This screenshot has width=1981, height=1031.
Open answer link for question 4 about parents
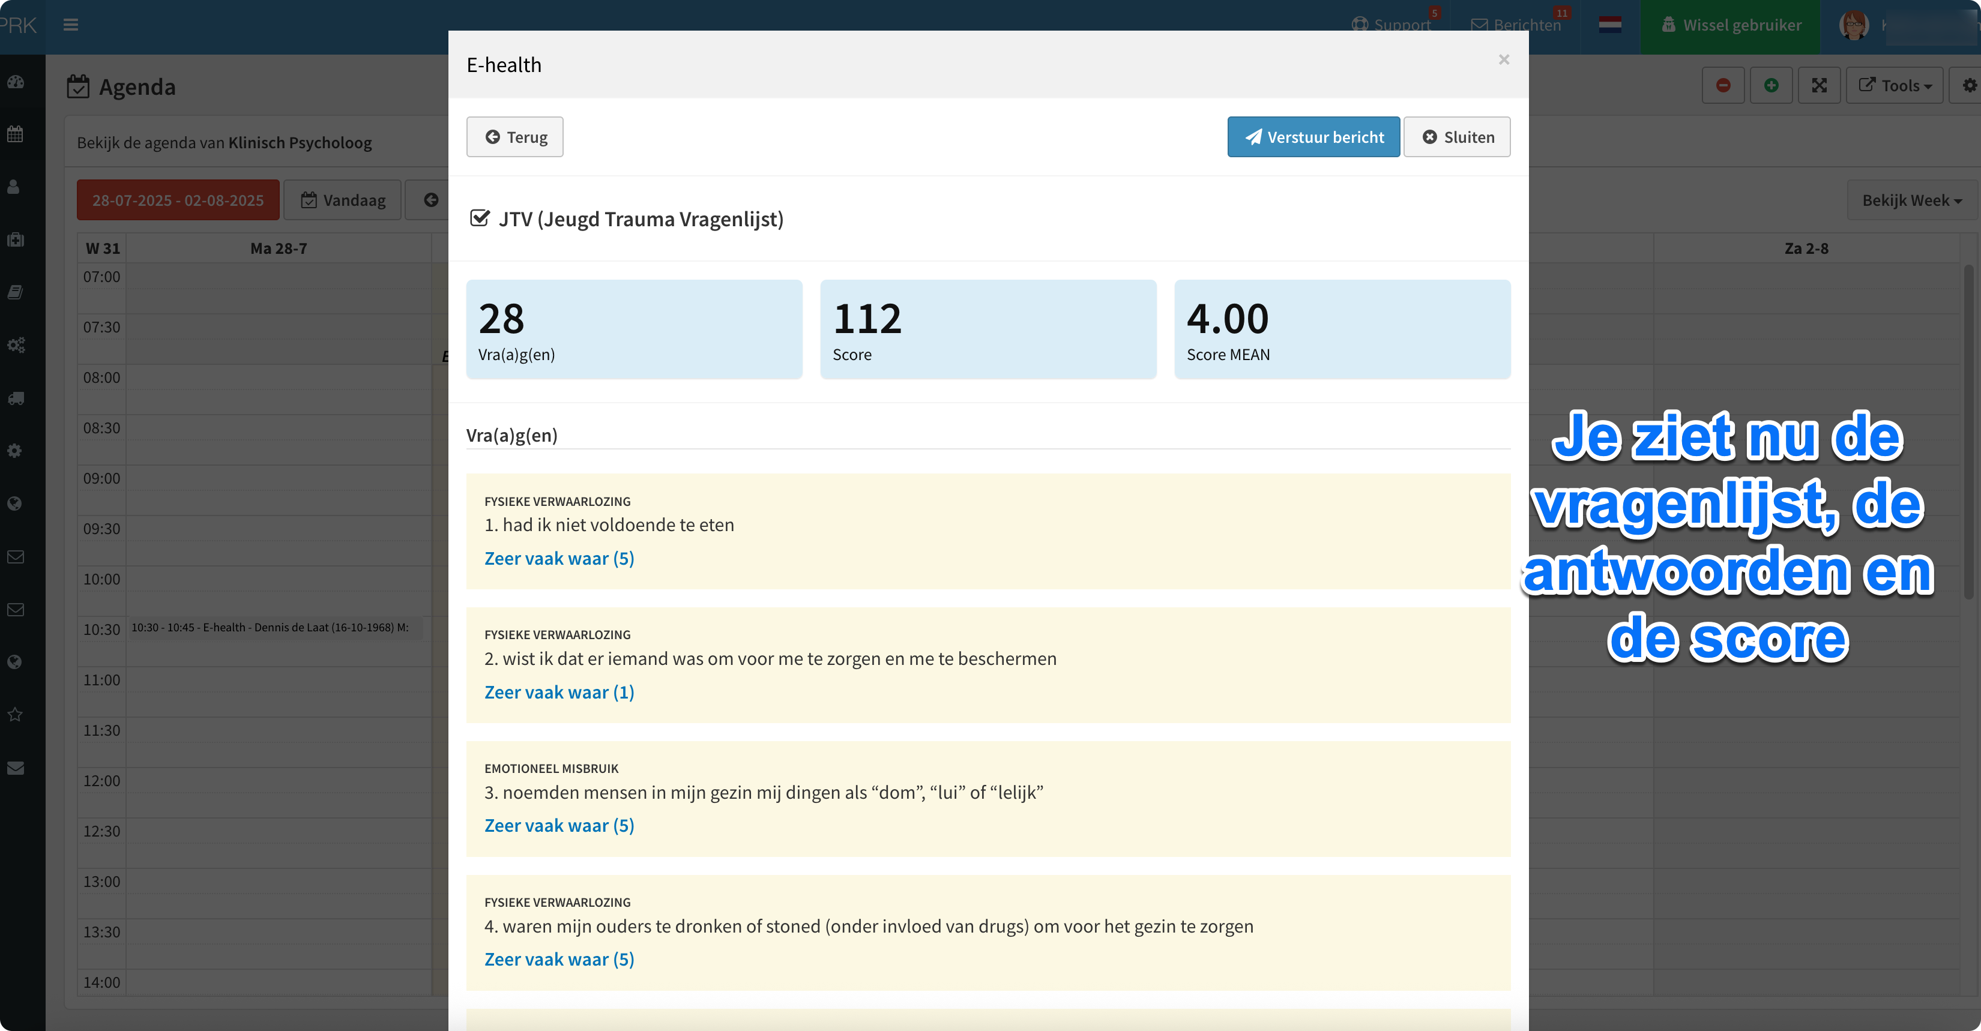pyautogui.click(x=559, y=959)
